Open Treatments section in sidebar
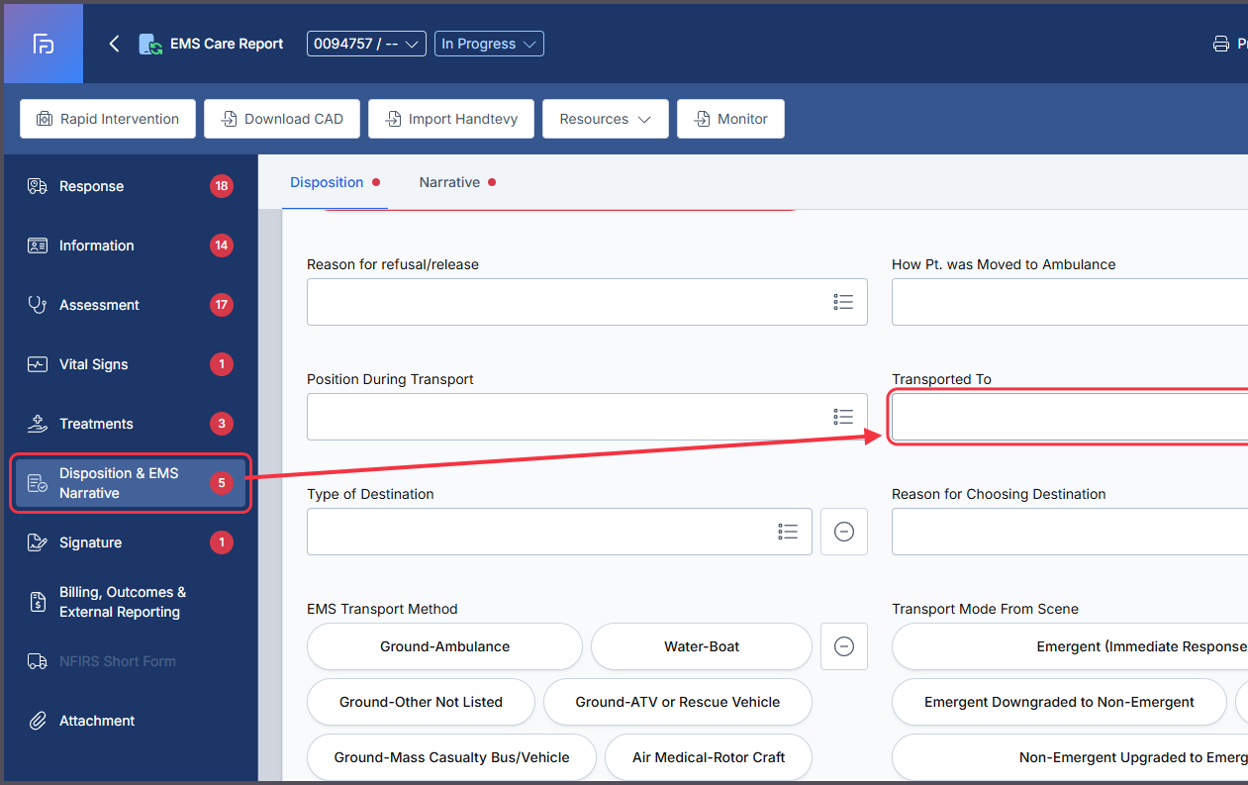Screen dimensions: 1248x785 click(x=131, y=424)
